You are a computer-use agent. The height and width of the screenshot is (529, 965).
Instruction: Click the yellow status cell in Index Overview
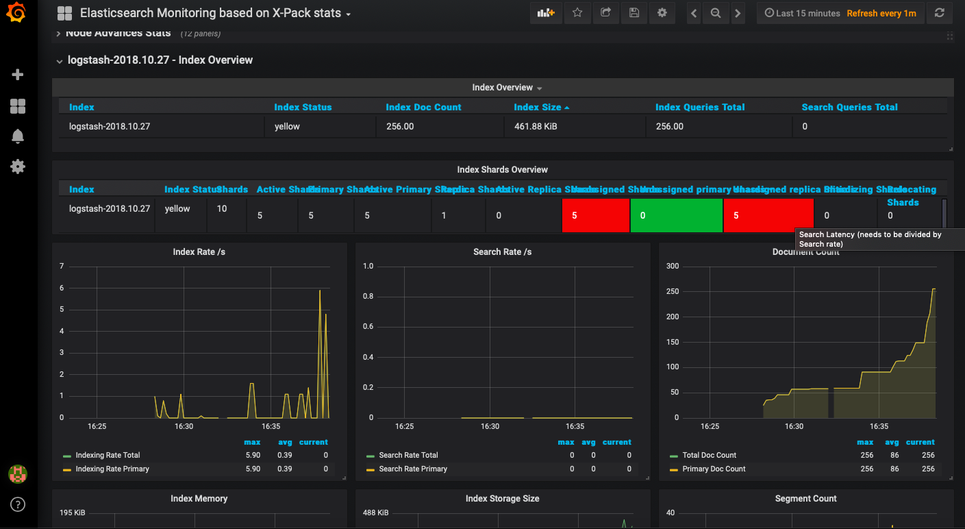coord(320,127)
